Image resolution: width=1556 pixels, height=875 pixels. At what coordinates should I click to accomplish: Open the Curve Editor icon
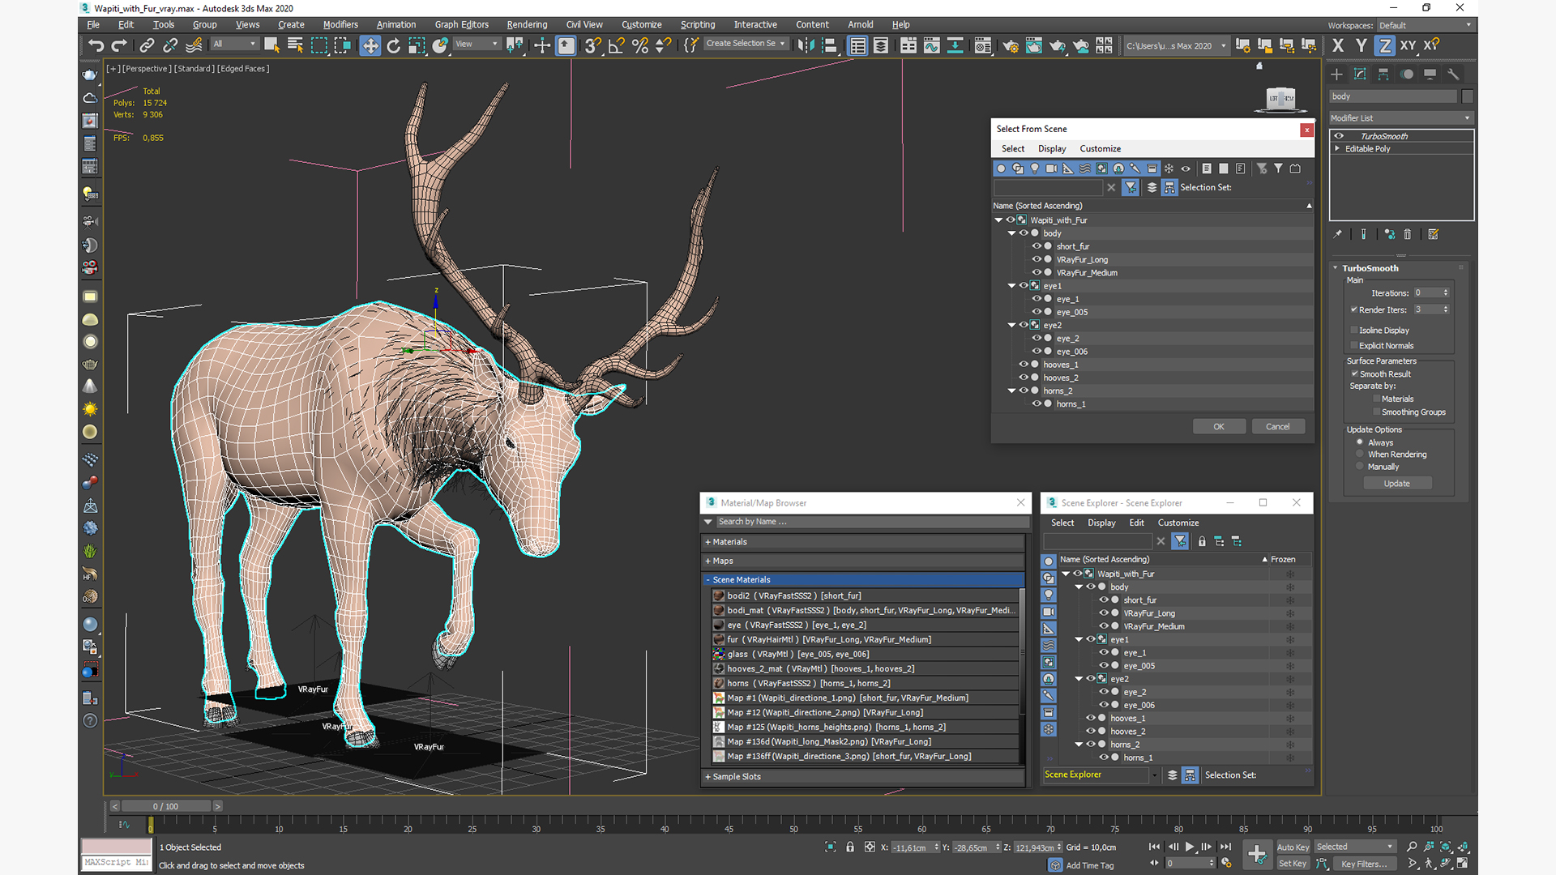coord(932,46)
